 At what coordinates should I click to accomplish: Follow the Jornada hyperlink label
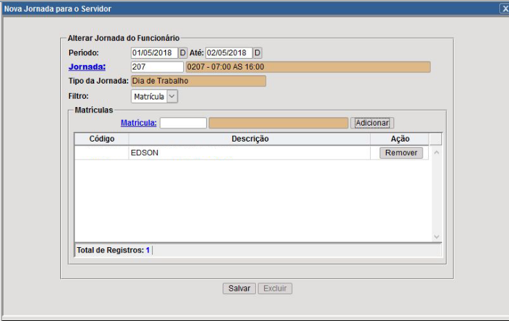point(87,67)
